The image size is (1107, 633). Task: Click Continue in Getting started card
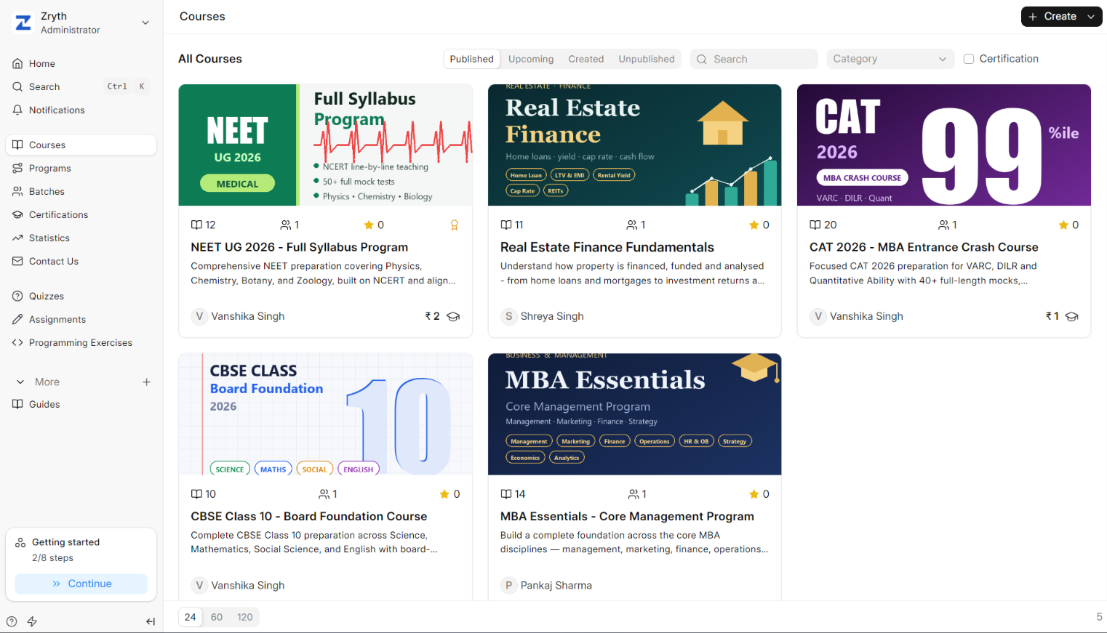coord(81,584)
